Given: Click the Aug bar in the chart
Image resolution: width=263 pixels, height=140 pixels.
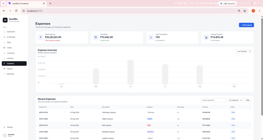Looking at the screenshot, I should (x=200, y=75).
